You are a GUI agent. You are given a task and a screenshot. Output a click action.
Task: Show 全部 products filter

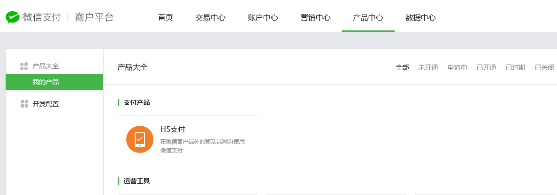point(402,67)
